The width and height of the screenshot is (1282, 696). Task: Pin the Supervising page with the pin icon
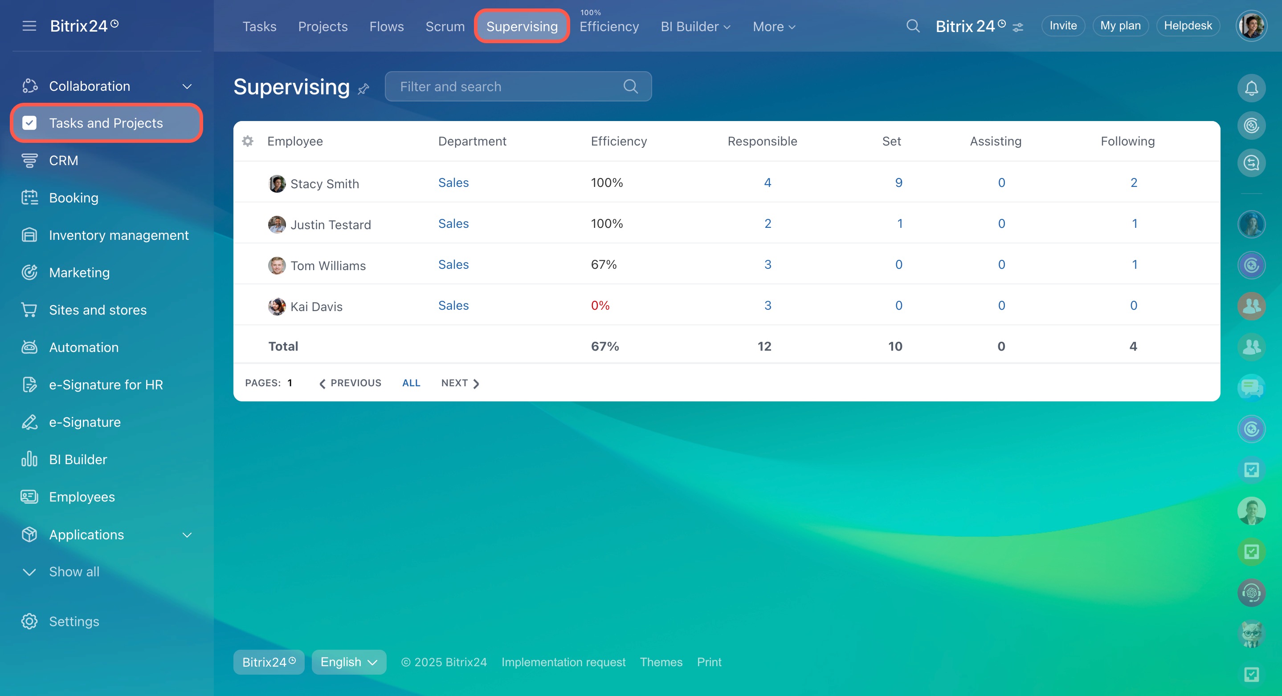coord(363,89)
